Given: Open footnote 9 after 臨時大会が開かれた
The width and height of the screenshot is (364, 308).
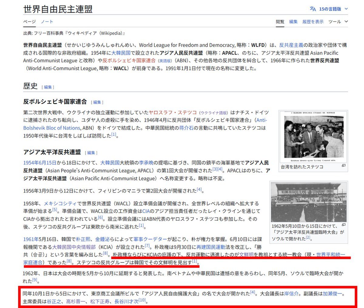Looking at the screenshot, I should (35, 280).
